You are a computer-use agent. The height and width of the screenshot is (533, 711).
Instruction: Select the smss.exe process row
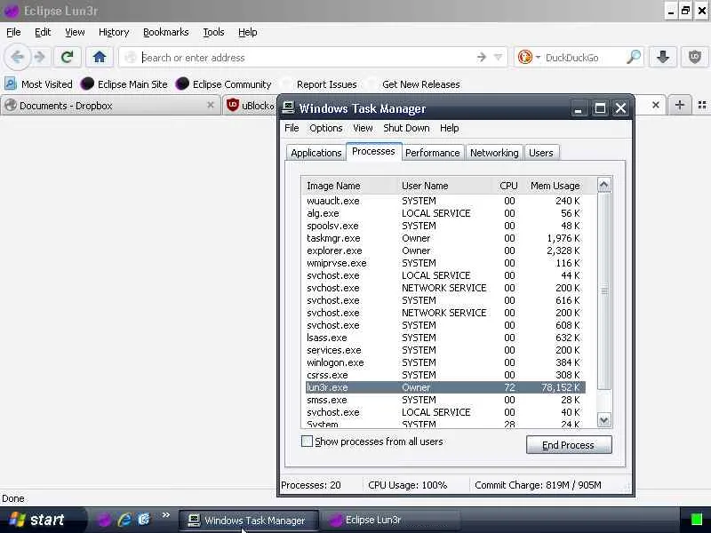click(x=445, y=400)
